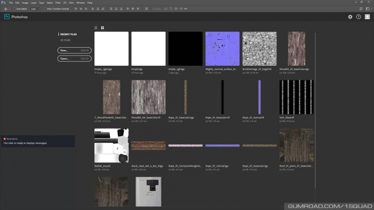Image resolution: width=374 pixels, height=210 pixels.
Task: Open the Edit menu
Action: (17, 3)
